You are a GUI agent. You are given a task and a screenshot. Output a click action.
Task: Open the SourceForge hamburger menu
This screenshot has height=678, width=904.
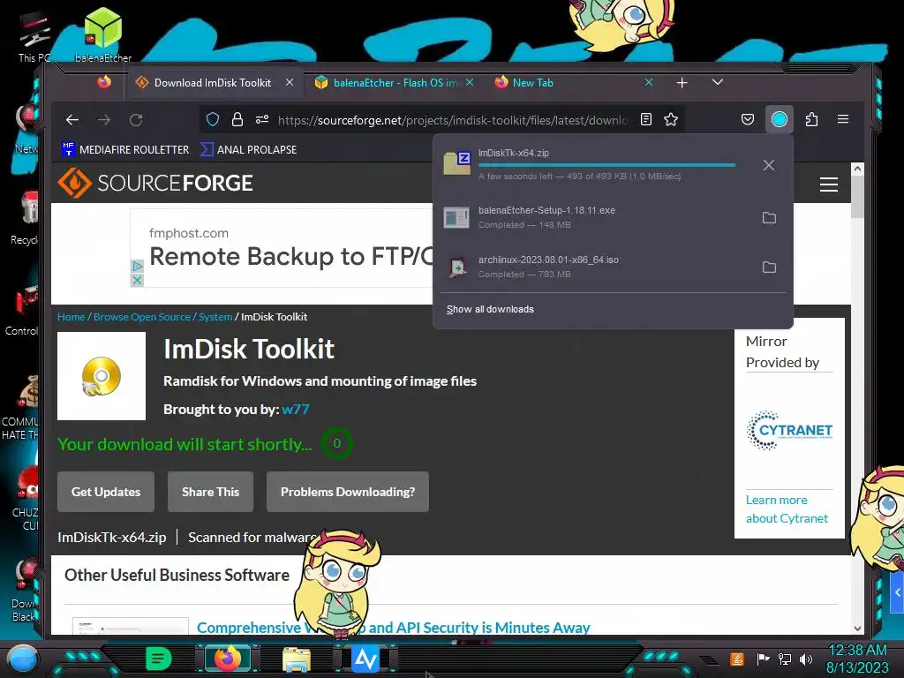pos(828,185)
